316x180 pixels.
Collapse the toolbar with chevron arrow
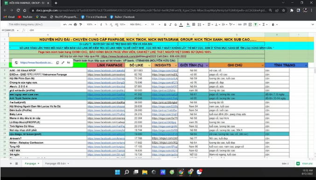point(313,24)
